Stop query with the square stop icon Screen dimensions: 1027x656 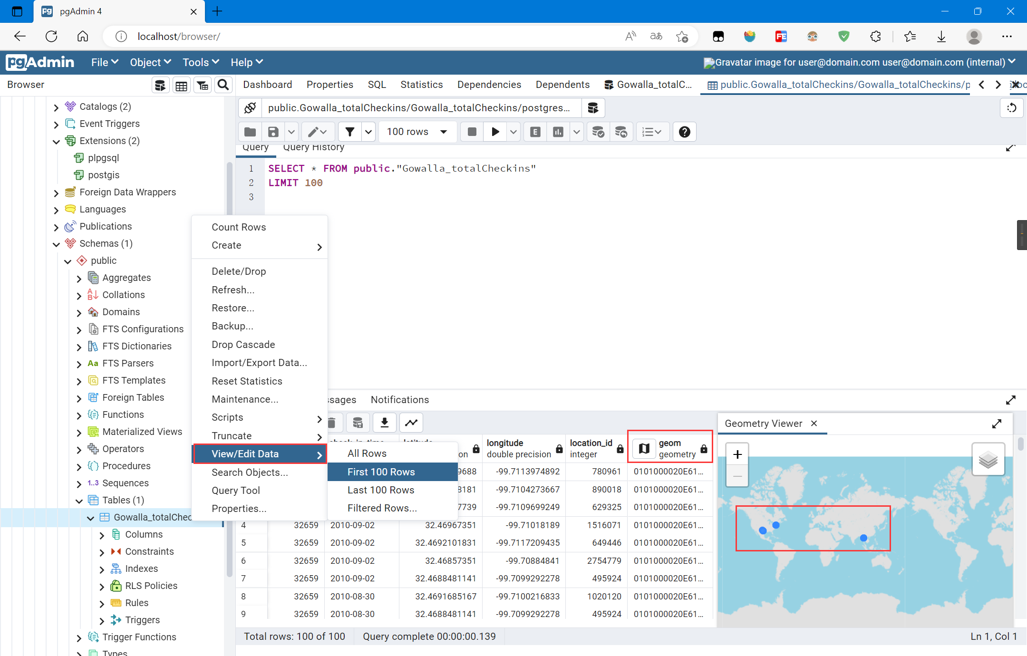coord(472,132)
